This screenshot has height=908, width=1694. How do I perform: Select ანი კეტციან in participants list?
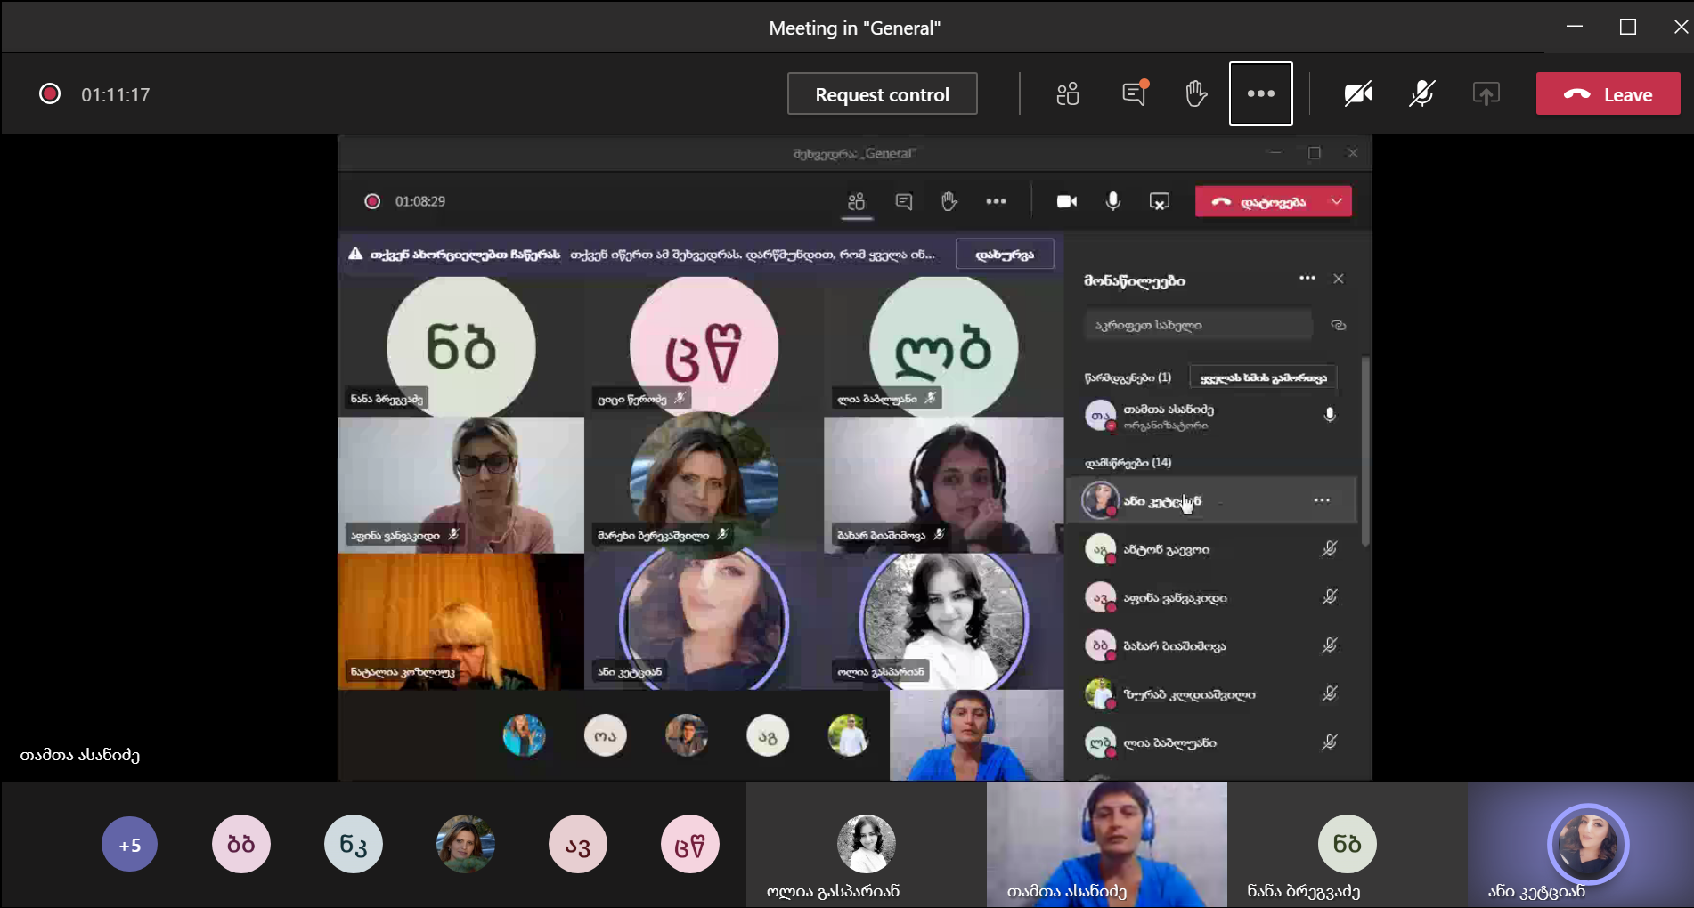1211,500
